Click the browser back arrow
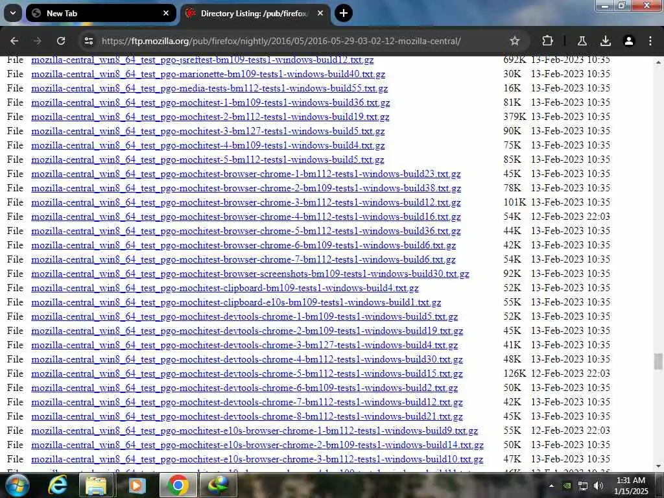Screen dimensions: 664x498 14,41
